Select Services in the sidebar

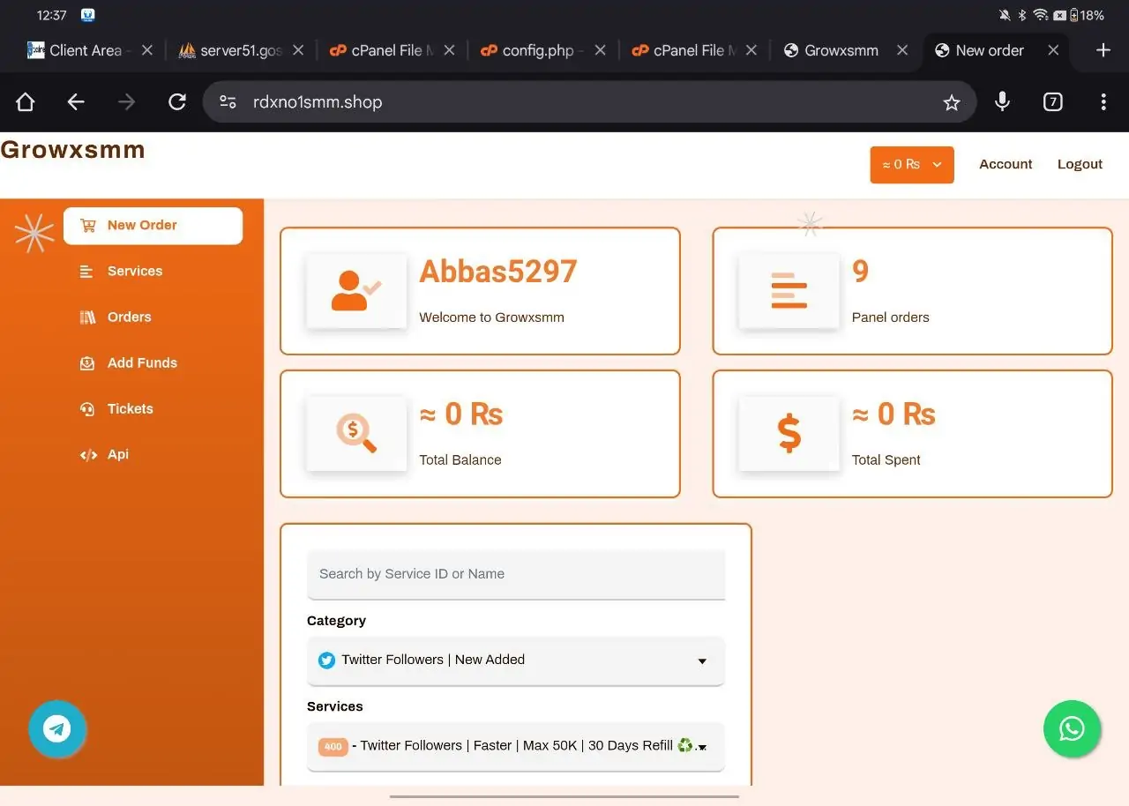click(134, 272)
